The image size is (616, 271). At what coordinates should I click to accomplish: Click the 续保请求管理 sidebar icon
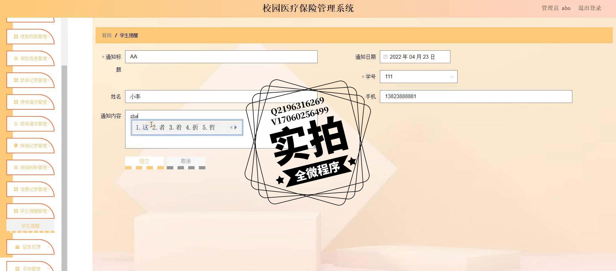pos(16,124)
